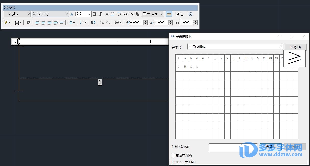The height and width of the screenshot is (166, 310).
Task: Open the ByLayer color dropdown
Action: pyautogui.click(x=152, y=14)
